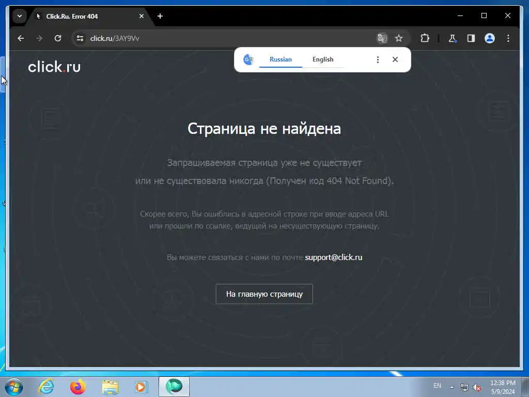Bookmark this page with the star icon
Image resolution: width=529 pixels, height=397 pixels.
pos(399,38)
